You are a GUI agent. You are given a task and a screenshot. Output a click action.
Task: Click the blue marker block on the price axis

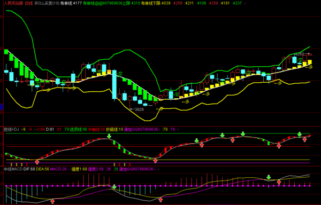tap(2, 107)
